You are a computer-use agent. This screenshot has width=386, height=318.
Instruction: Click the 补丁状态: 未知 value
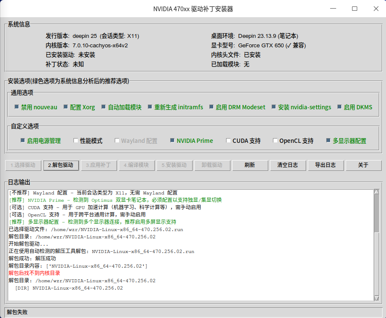(x=78, y=65)
